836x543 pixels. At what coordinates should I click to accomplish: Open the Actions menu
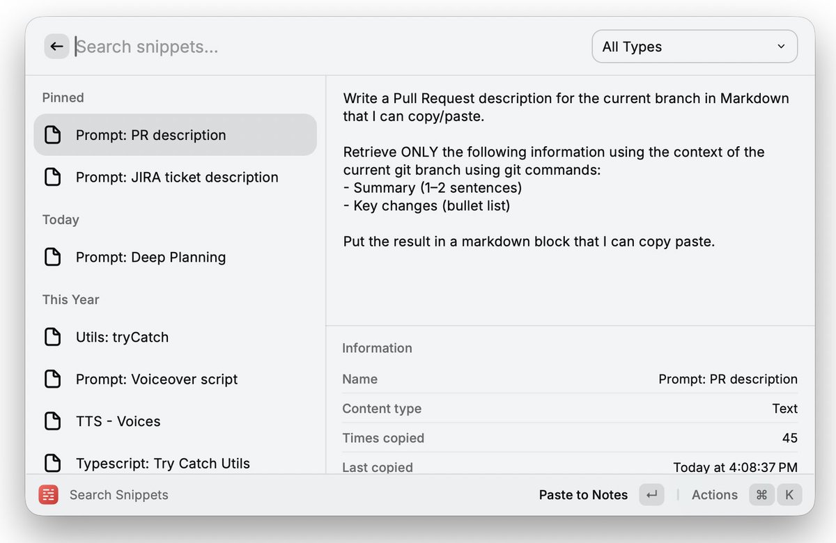[714, 495]
